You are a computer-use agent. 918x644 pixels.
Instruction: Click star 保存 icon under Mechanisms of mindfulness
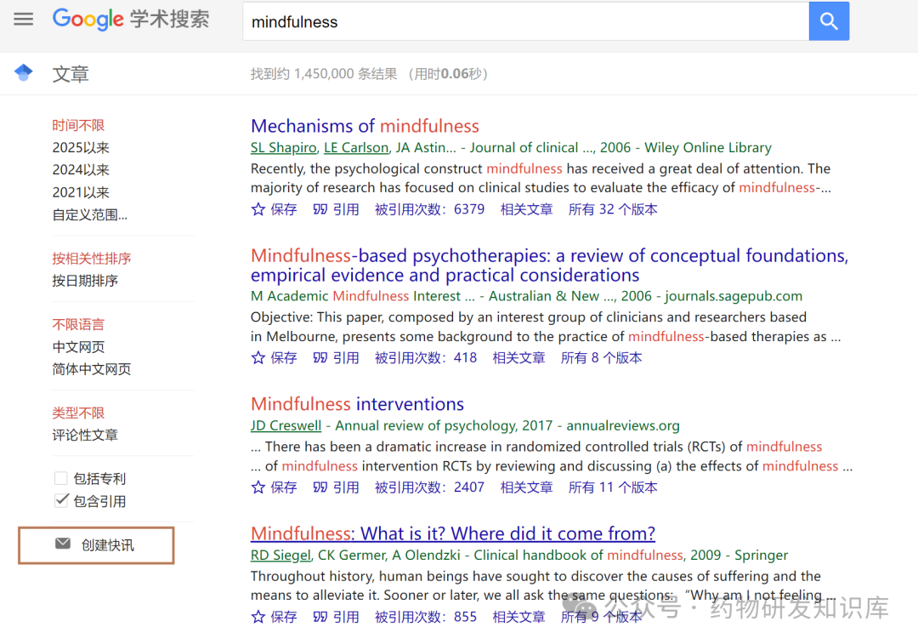(258, 209)
